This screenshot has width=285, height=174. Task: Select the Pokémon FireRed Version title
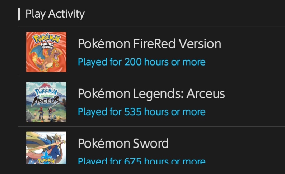point(149,44)
